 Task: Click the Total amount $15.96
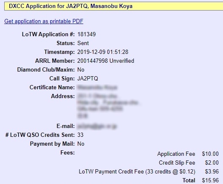tap(210, 180)
